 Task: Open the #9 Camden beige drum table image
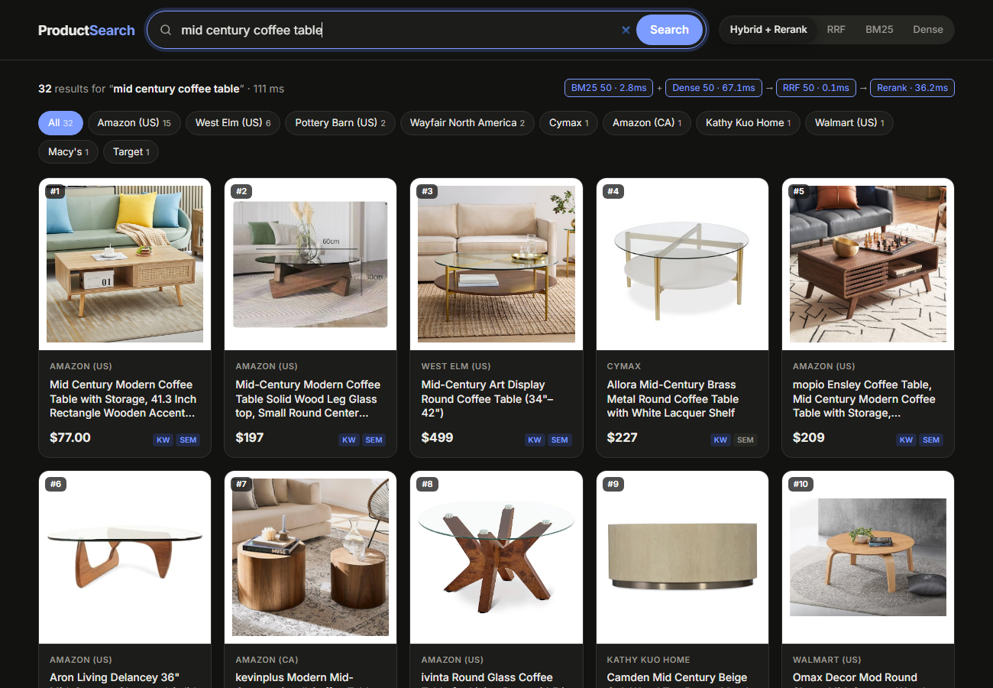click(682, 557)
